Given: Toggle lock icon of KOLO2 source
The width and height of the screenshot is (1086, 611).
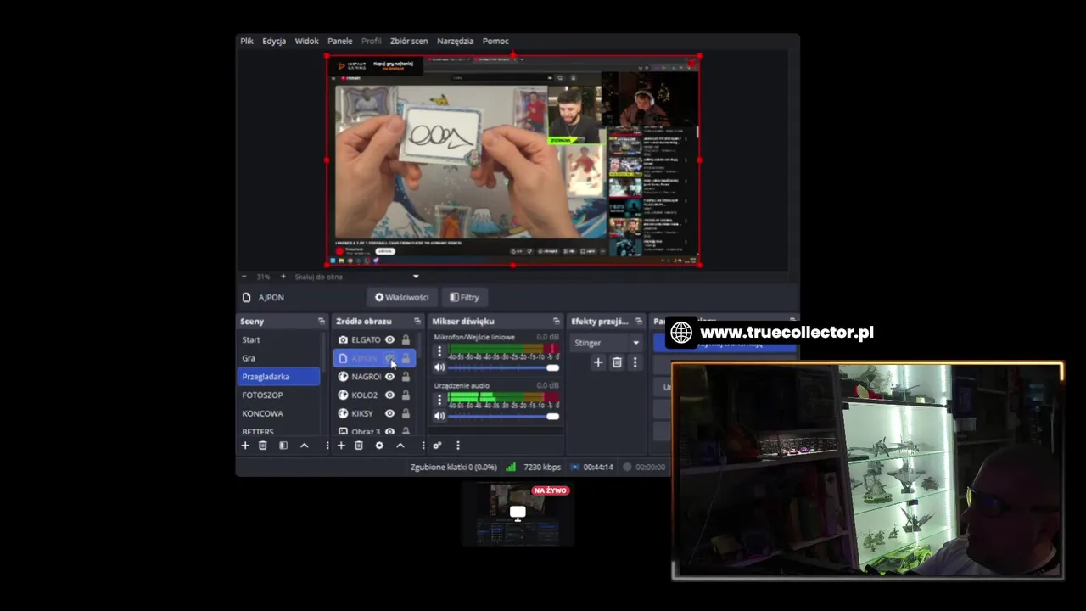Looking at the screenshot, I should (x=406, y=395).
